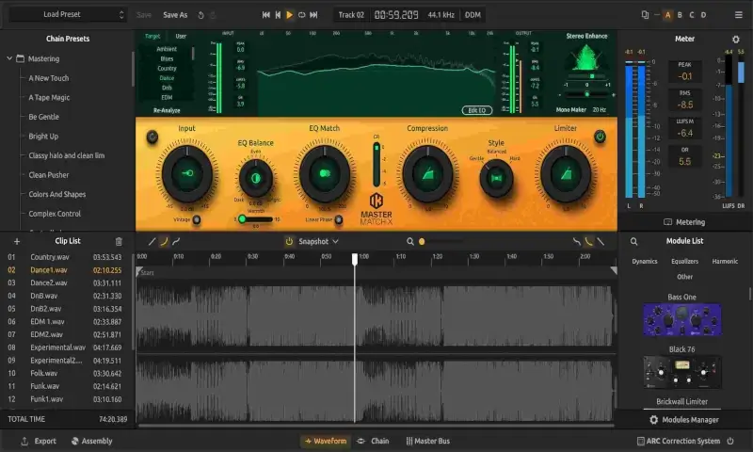Click the waveform zoom magnifier icon

(410, 242)
